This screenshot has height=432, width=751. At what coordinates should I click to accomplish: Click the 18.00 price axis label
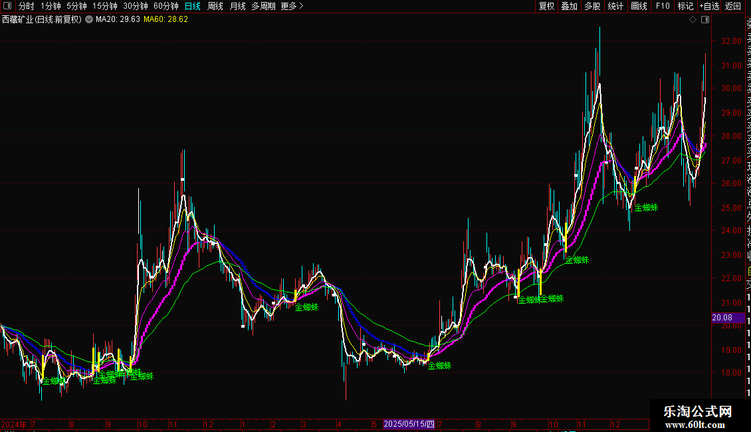(731, 373)
